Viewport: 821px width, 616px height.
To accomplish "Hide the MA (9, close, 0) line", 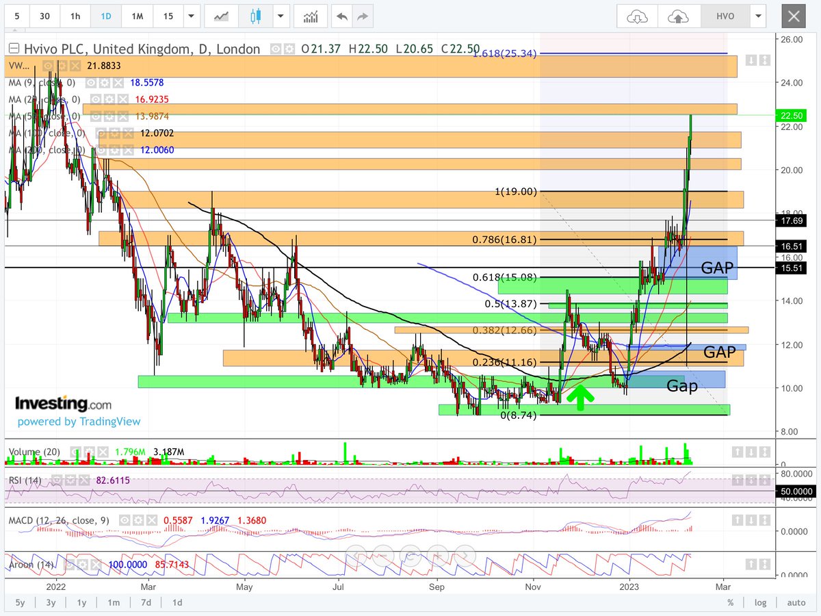I will click(91, 83).
